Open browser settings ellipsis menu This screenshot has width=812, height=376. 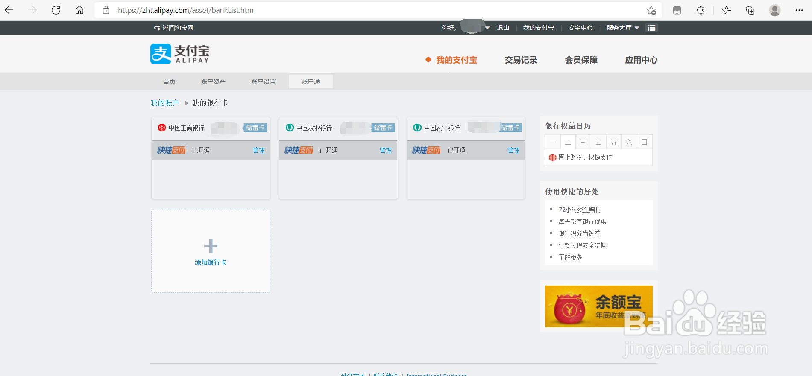[799, 10]
